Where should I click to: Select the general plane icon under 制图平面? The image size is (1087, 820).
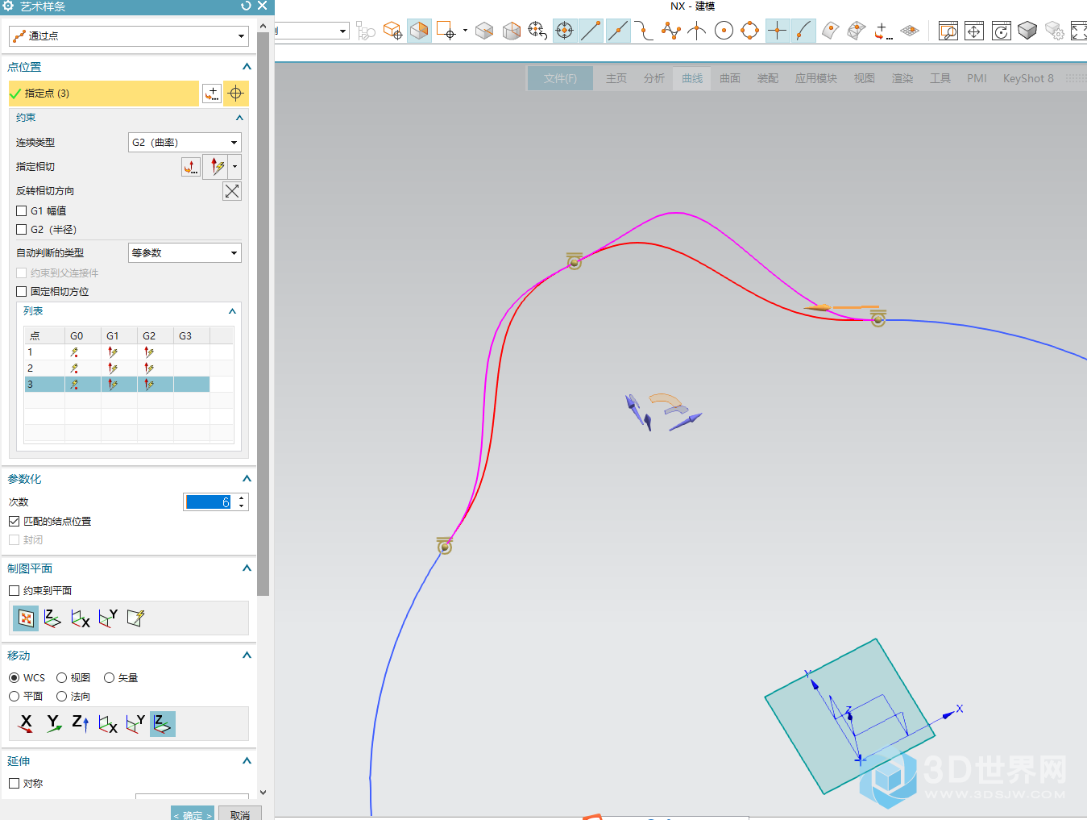click(135, 618)
